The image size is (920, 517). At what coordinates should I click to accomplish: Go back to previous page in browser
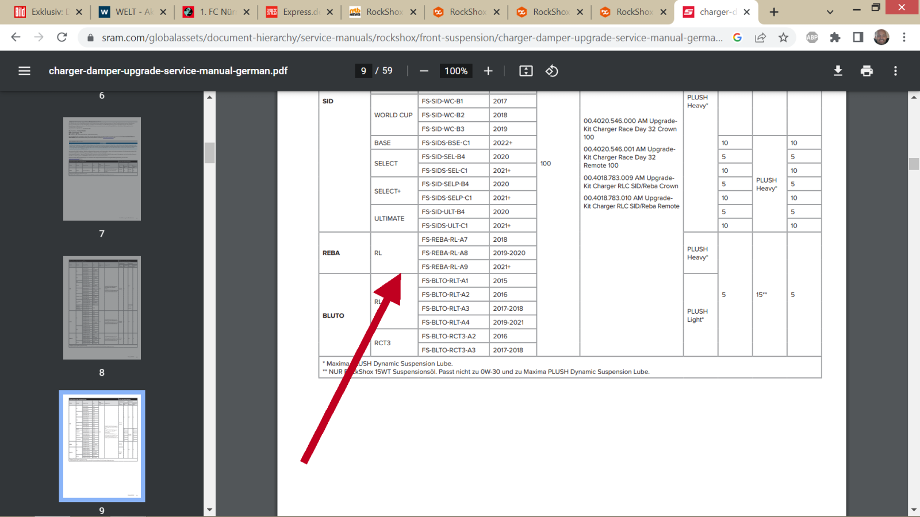click(x=16, y=37)
